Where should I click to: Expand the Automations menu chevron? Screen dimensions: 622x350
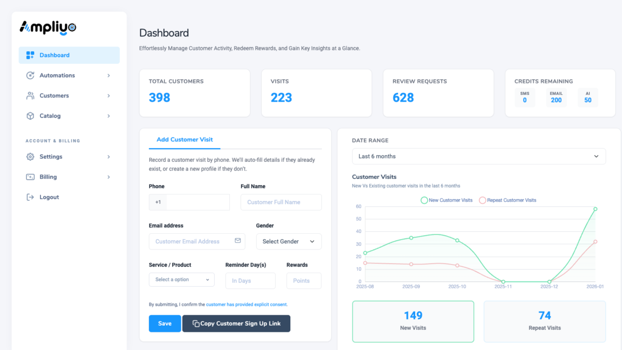(x=108, y=75)
